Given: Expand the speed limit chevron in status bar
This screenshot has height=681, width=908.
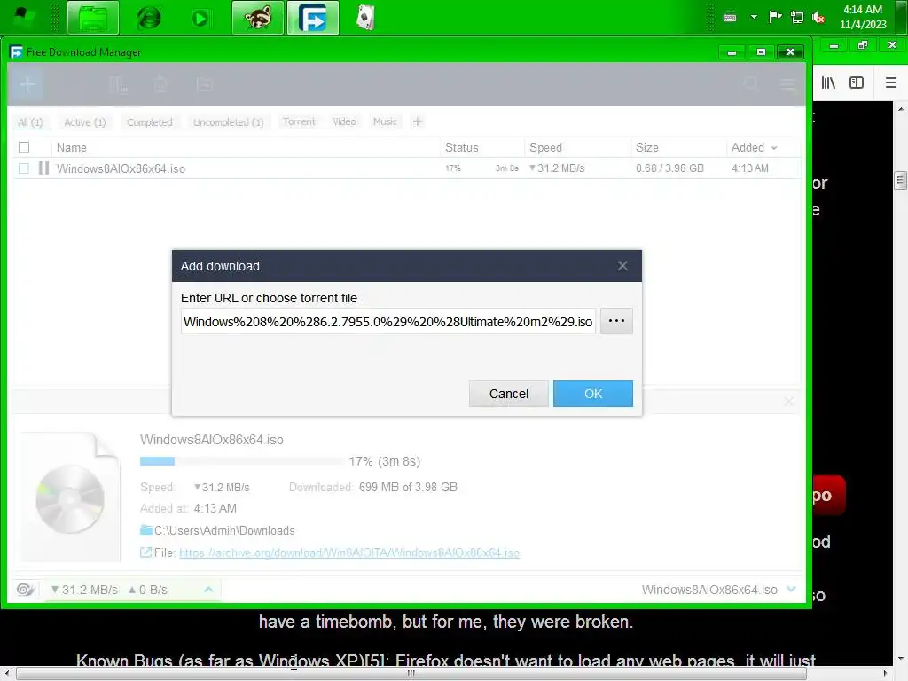Looking at the screenshot, I should pos(208,590).
